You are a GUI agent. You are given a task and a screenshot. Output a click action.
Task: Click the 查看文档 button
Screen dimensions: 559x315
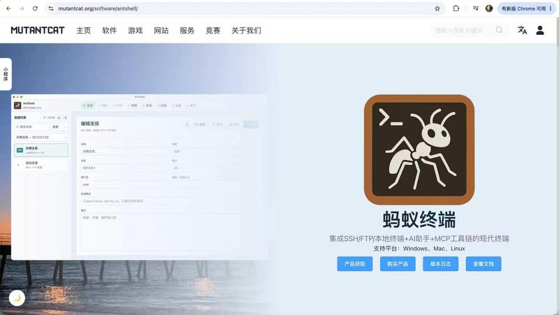coord(484,264)
